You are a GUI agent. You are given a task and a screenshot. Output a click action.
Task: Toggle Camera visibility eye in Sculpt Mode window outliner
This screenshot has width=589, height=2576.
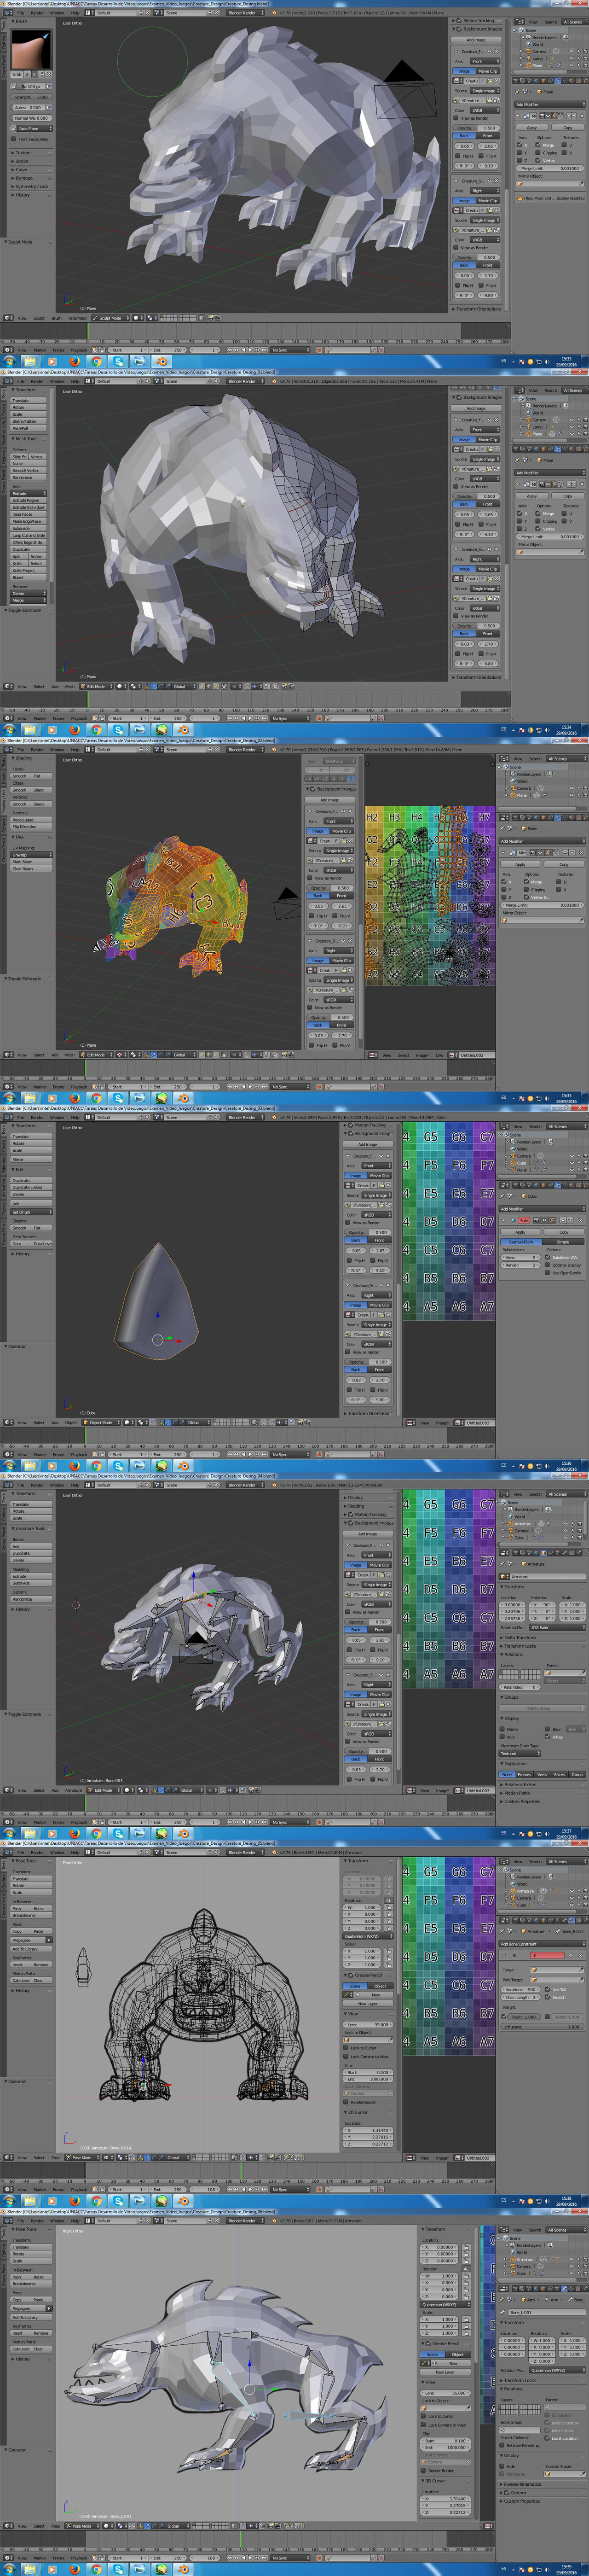point(573,51)
